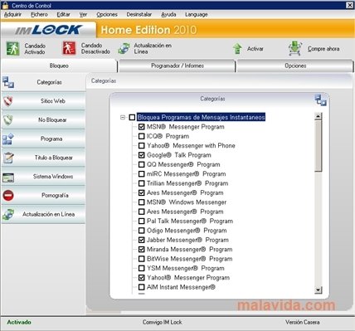Viewport: 355px width, 331px height.
Task: Open the Adquirir menu
Action: 12,14
